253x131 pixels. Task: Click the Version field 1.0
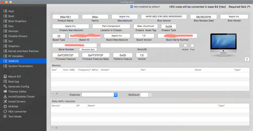pyautogui.click(x=142, y=55)
